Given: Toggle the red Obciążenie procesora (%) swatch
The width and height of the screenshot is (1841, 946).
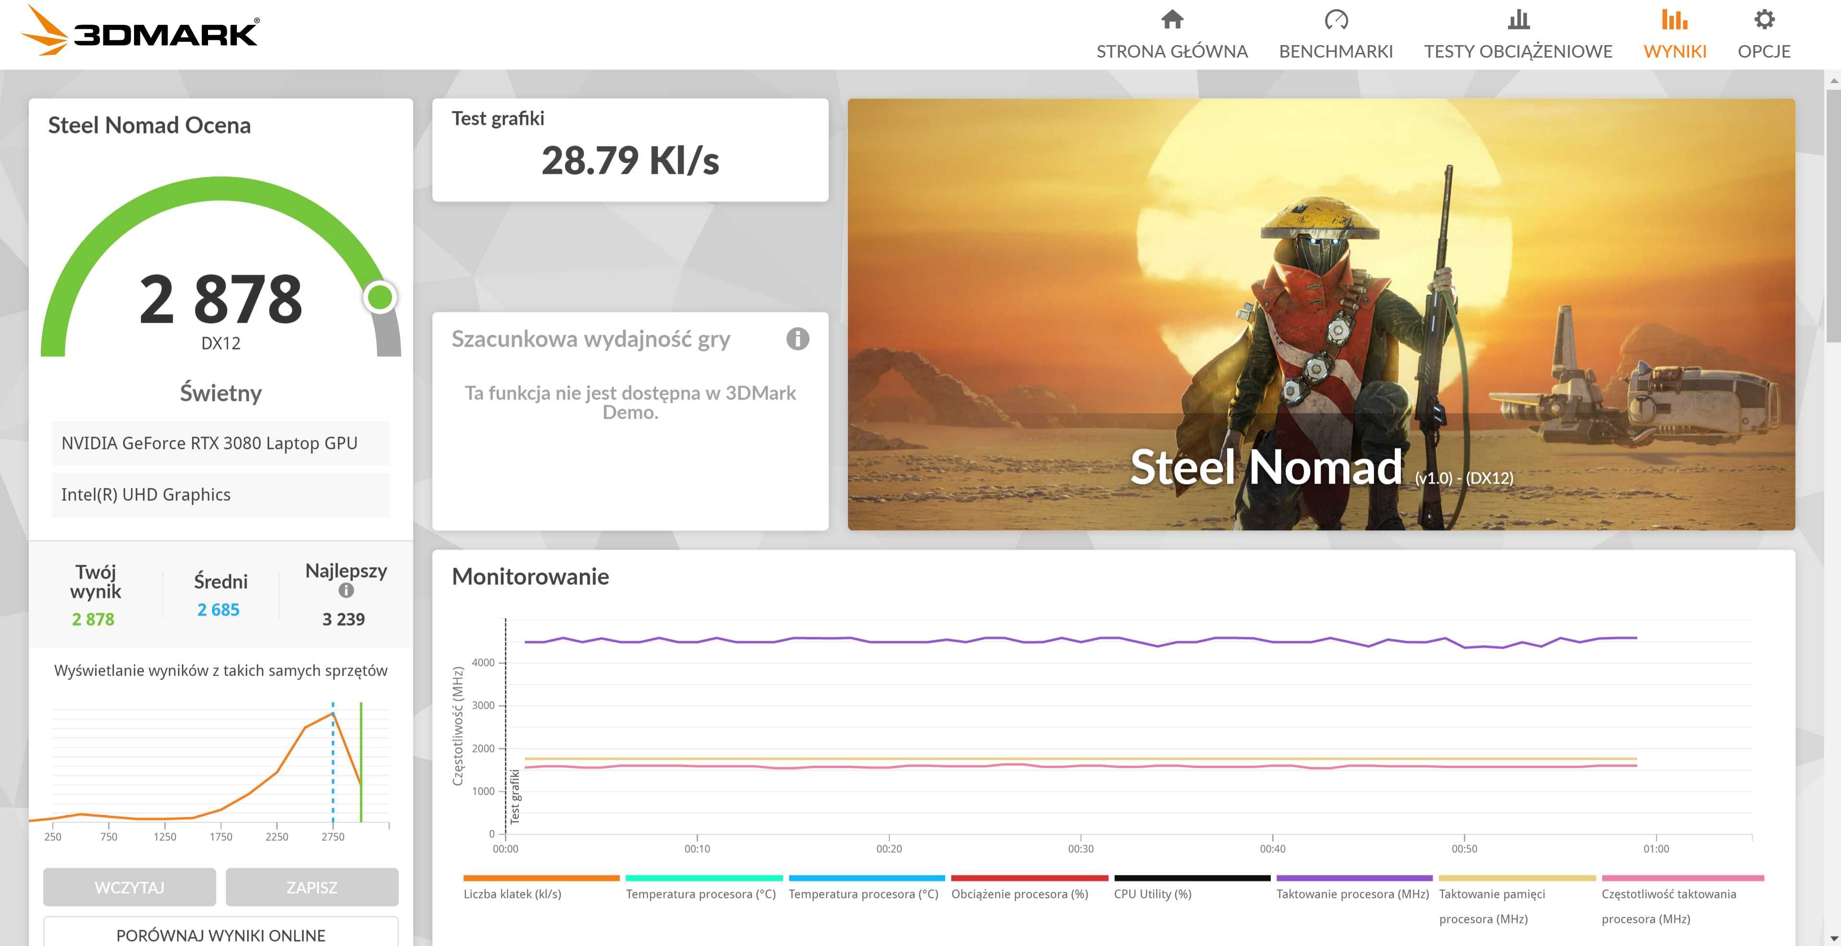Looking at the screenshot, I should tap(1029, 877).
